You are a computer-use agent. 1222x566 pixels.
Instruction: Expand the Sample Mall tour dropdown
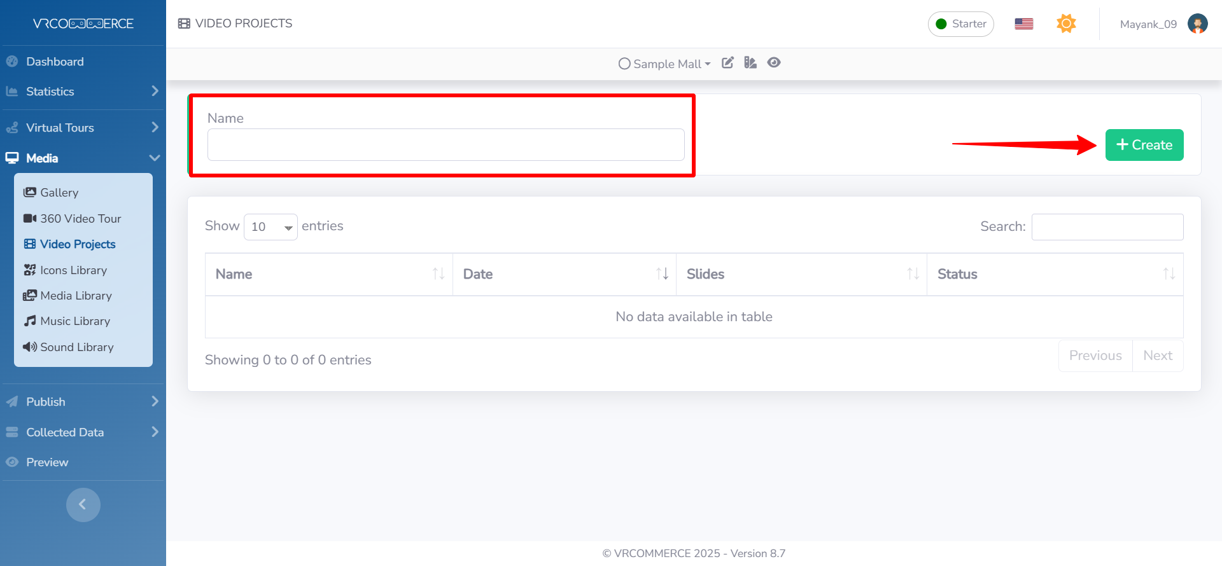665,64
